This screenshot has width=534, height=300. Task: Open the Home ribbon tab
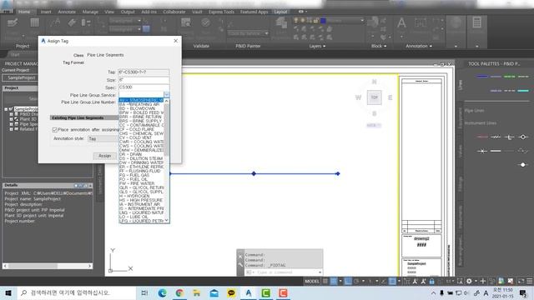24,12
